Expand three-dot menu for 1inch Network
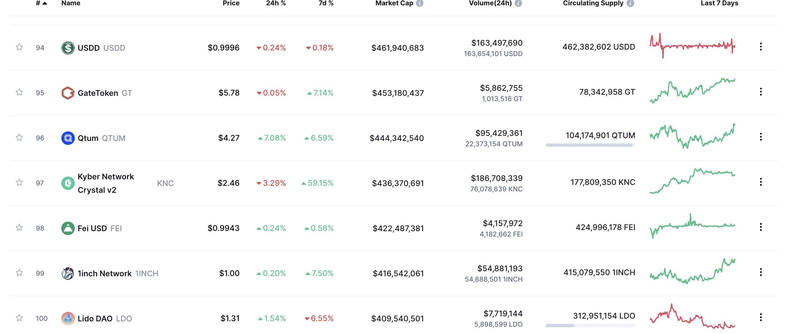Screen dimensions: 799x334 (761, 272)
